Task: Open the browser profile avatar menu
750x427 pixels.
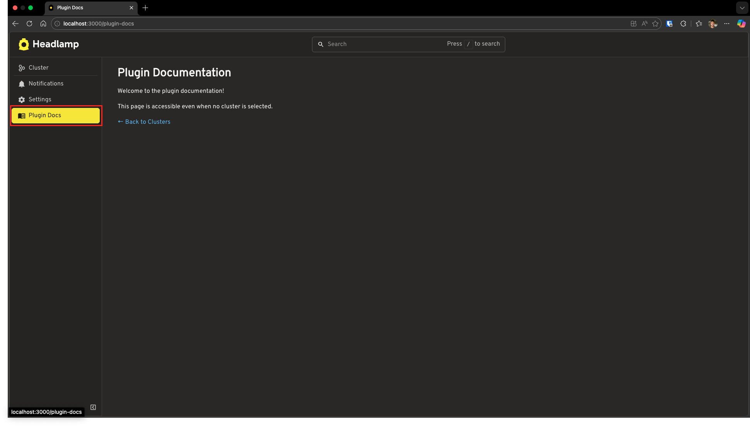Action: (712, 24)
